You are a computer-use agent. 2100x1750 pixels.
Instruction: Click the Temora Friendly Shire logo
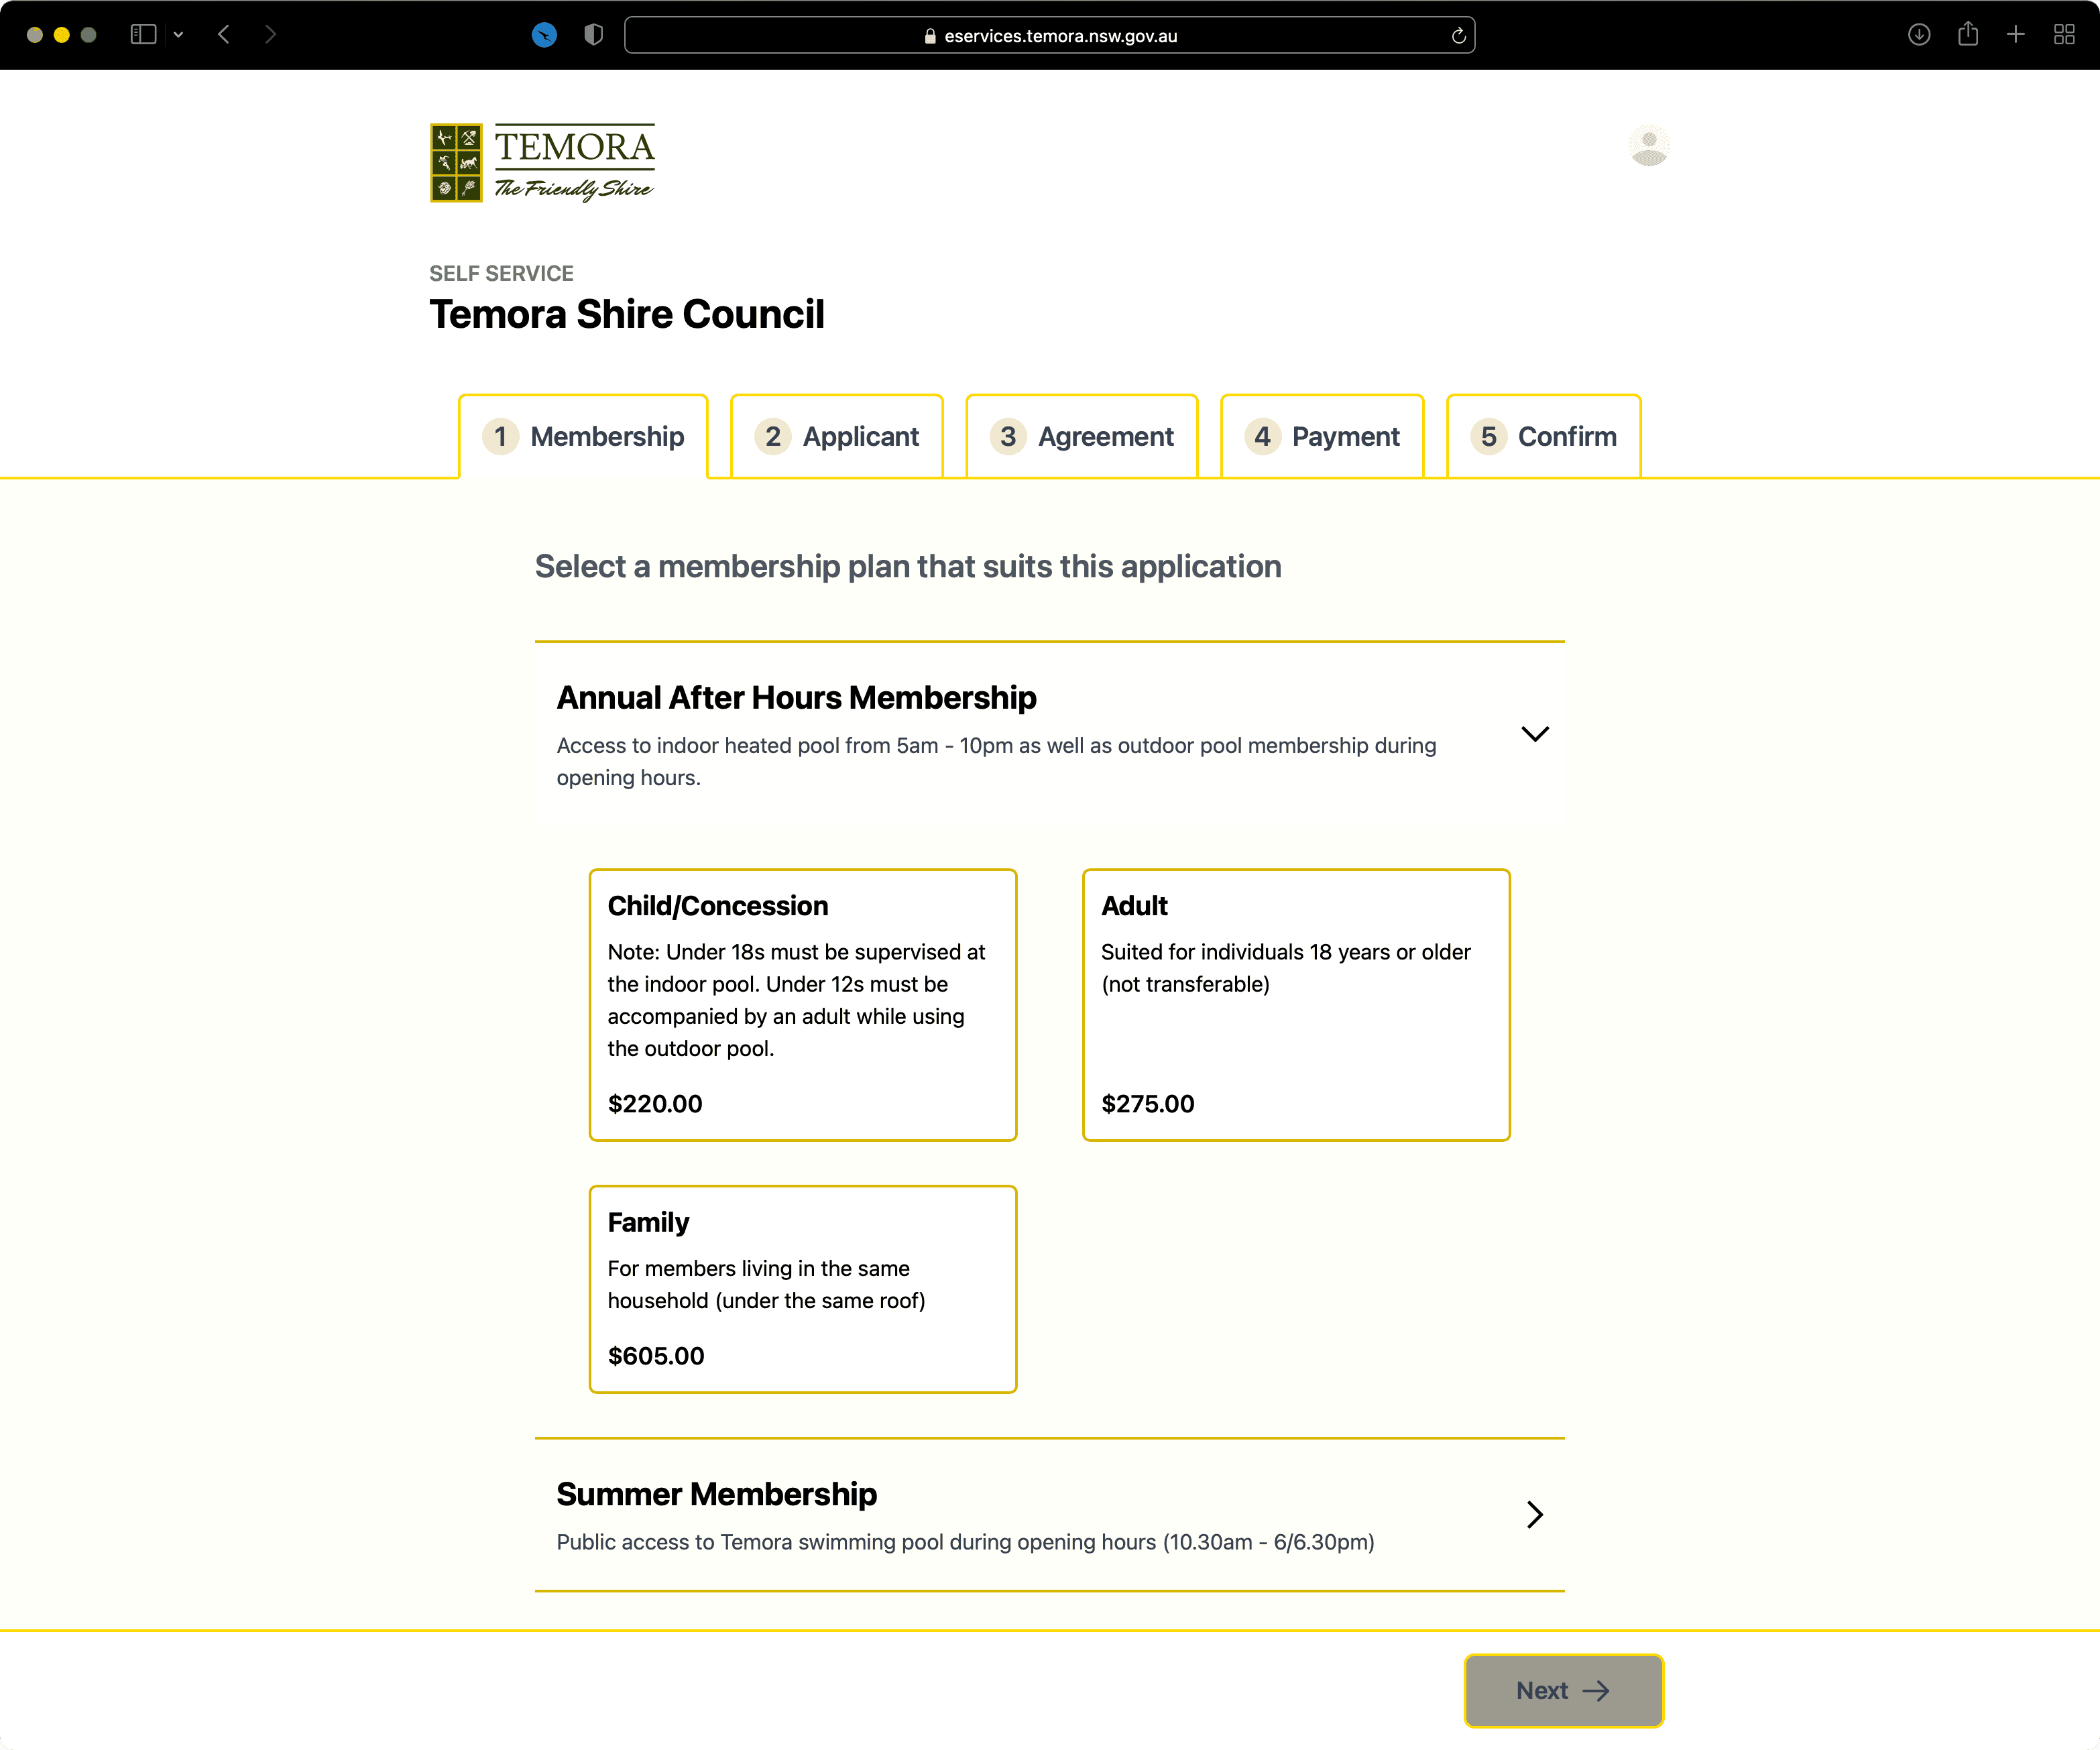tap(542, 163)
